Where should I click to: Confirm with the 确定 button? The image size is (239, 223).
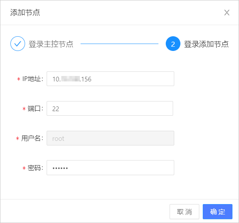[217, 212]
